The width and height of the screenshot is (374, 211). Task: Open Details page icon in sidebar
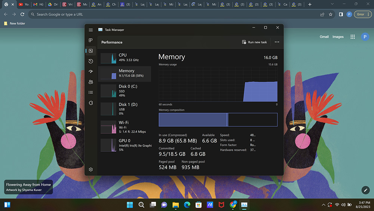[91, 92]
